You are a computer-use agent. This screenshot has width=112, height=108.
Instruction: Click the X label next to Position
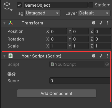click(48, 31)
